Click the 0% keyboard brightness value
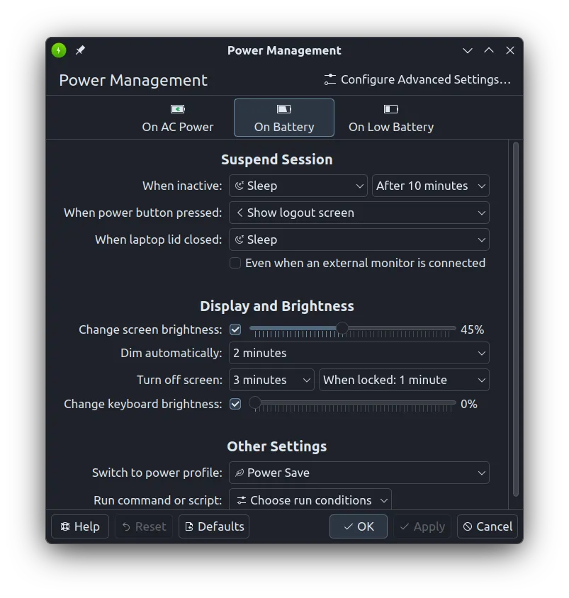This screenshot has height=598, width=569. click(x=468, y=404)
